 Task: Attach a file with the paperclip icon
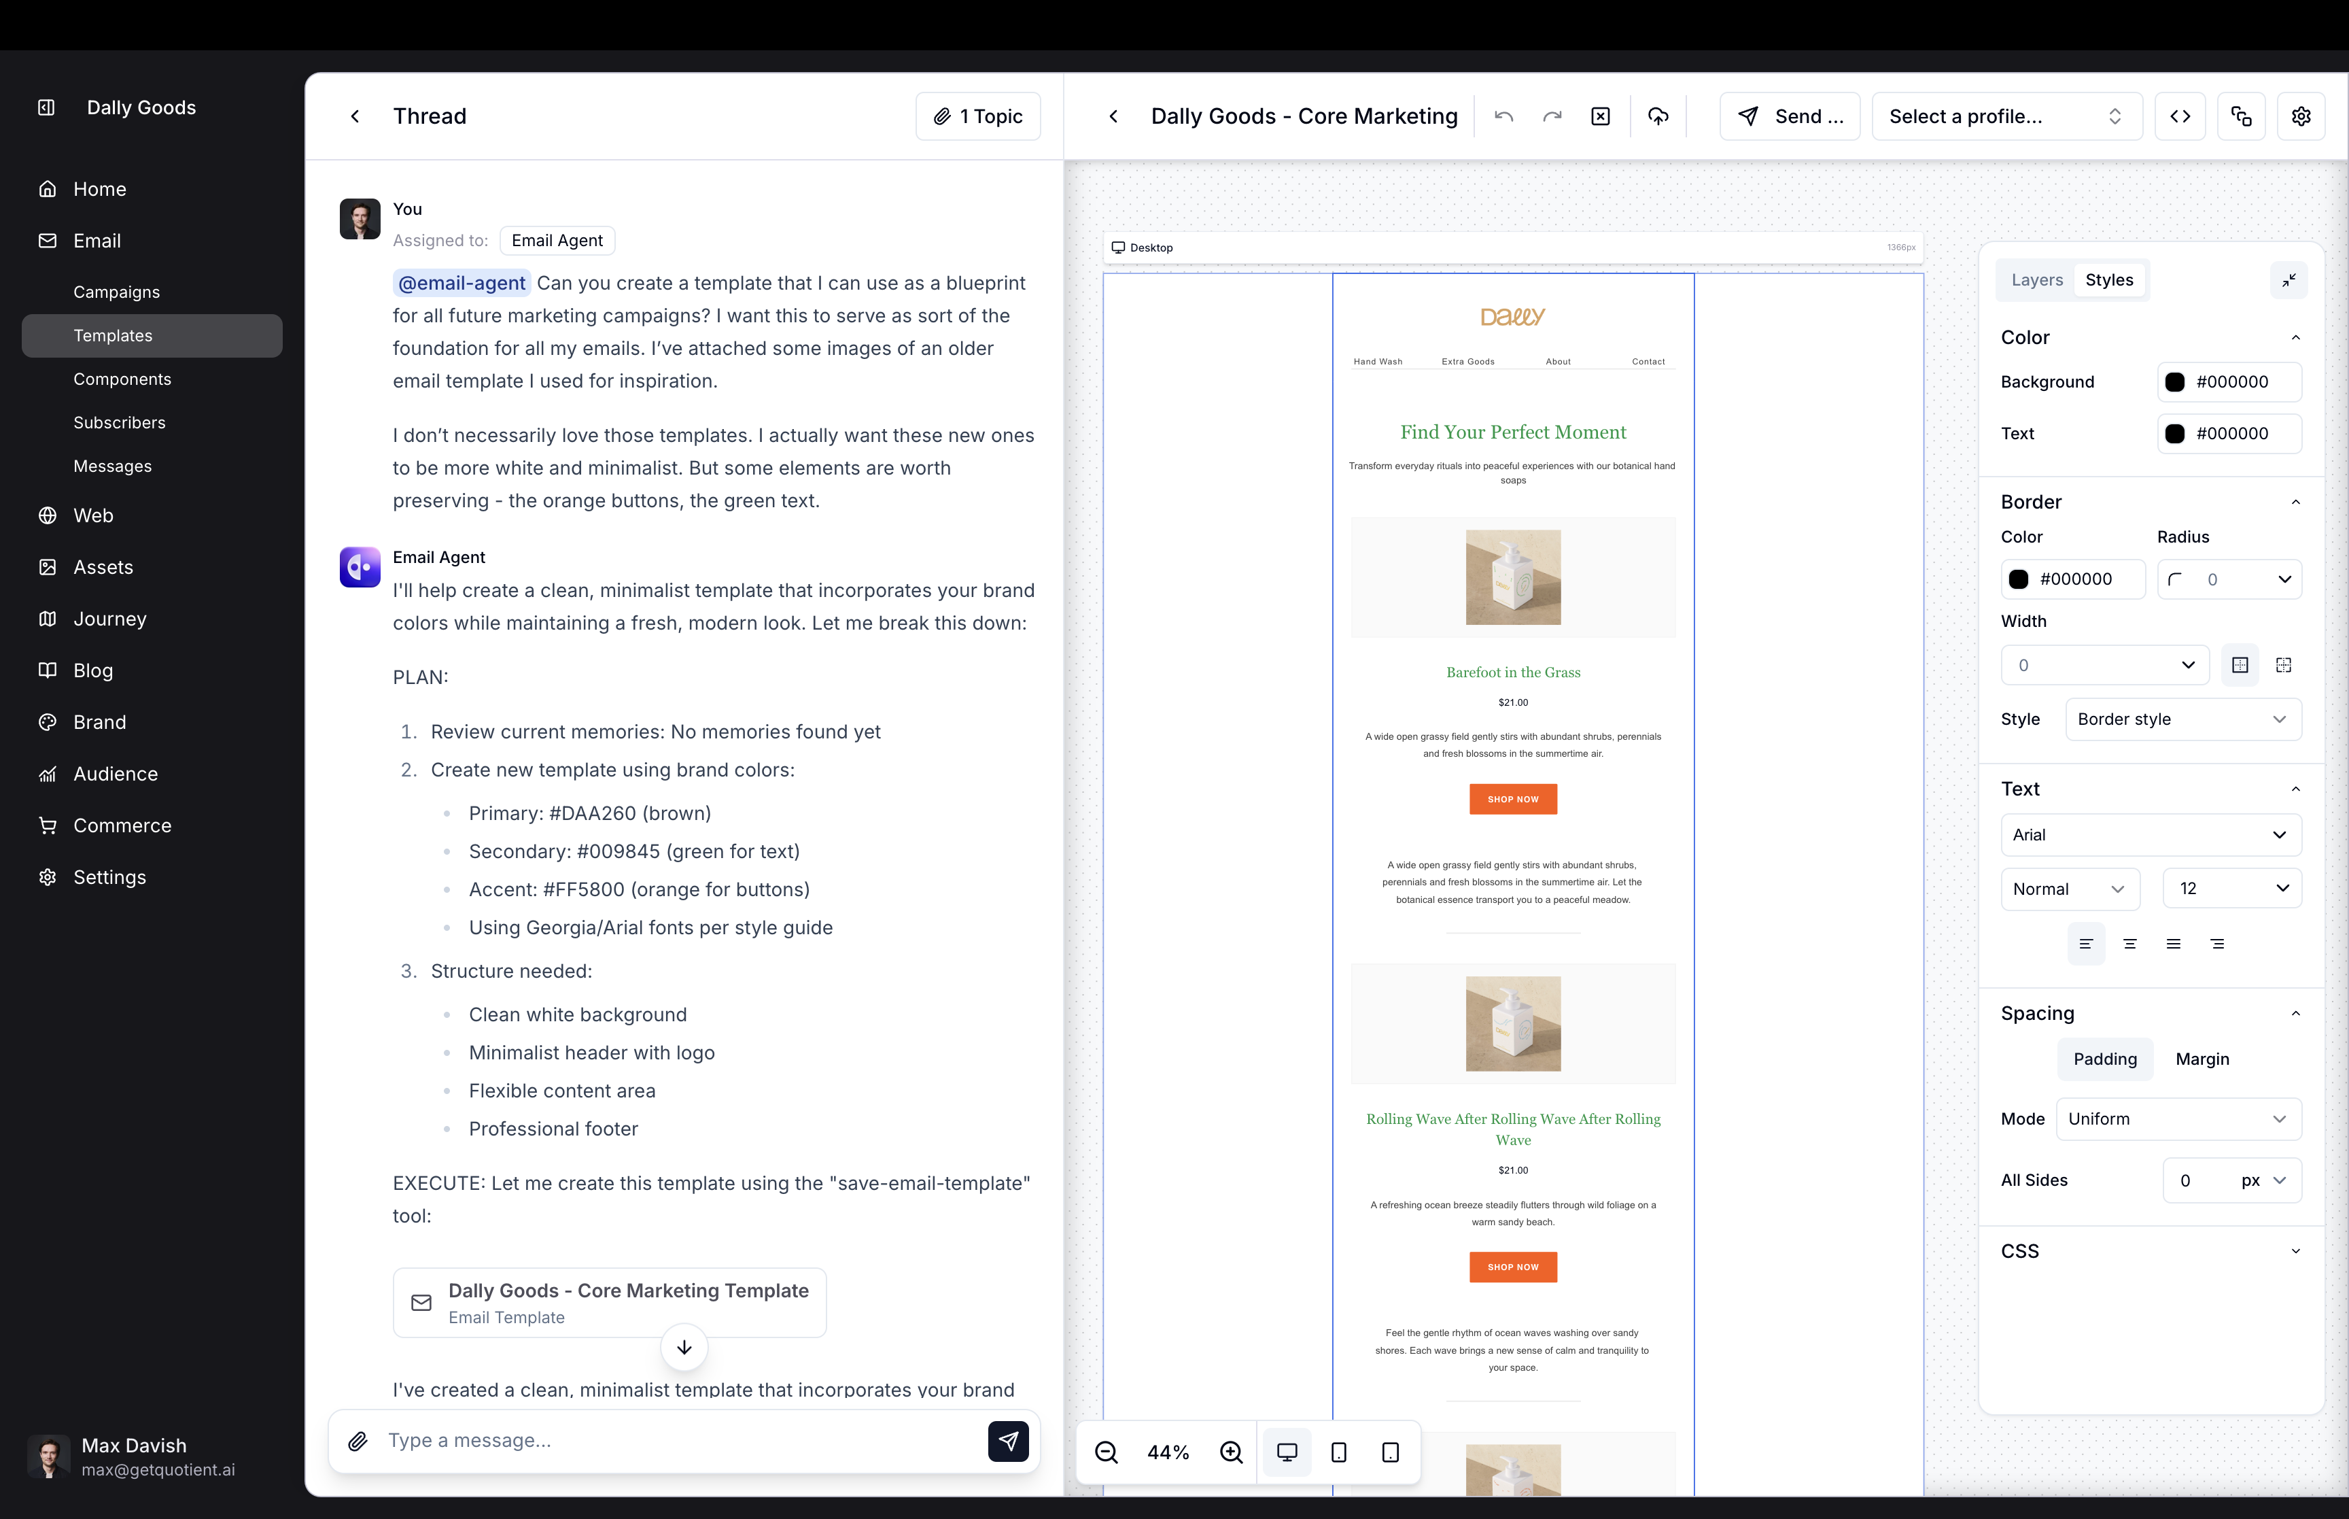click(358, 1441)
